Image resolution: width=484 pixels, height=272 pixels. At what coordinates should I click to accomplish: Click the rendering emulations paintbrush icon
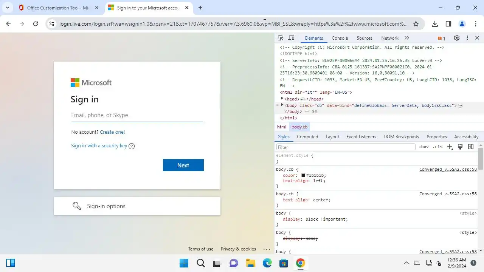click(x=460, y=147)
